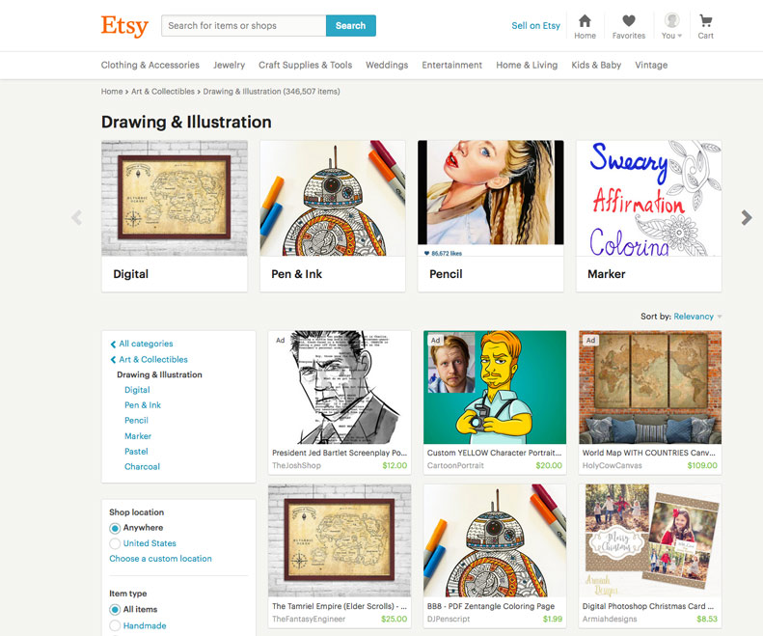763x636 pixels.
Task: Open the Vintage category menu
Action: click(651, 66)
